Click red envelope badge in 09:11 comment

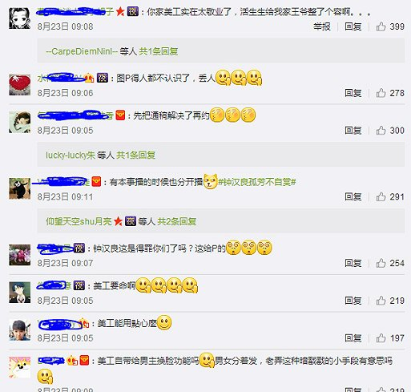click(96, 182)
